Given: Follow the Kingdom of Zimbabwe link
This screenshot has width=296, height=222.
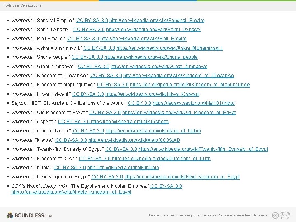Looking at the screenshot, I should [178, 76].
